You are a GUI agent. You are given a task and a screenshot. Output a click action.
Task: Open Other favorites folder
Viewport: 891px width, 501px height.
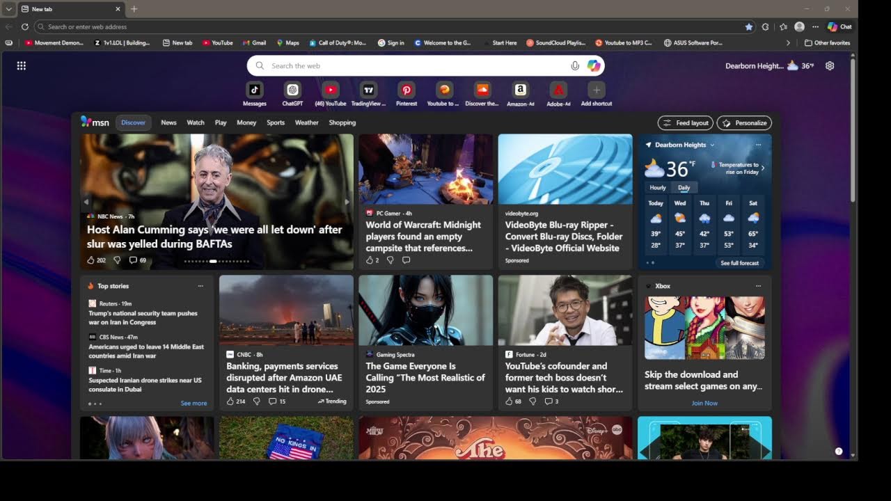tap(827, 42)
